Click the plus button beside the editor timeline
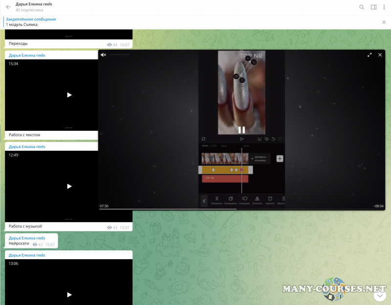Image resolution: width=391 pixels, height=305 pixels. (x=280, y=159)
